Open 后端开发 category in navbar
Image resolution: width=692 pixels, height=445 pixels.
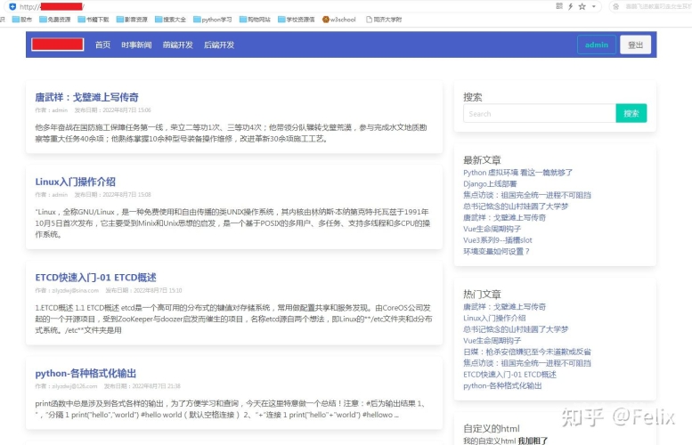[219, 45]
